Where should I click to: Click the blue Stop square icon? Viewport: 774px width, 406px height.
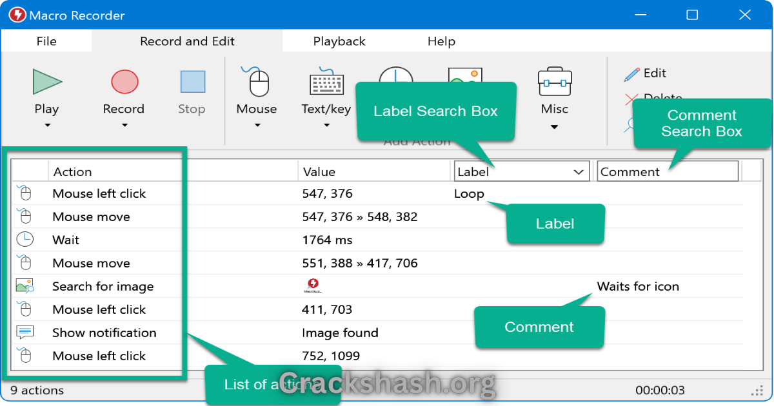tap(192, 82)
